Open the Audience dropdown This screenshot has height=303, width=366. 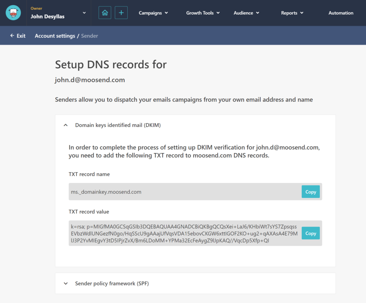click(246, 12)
